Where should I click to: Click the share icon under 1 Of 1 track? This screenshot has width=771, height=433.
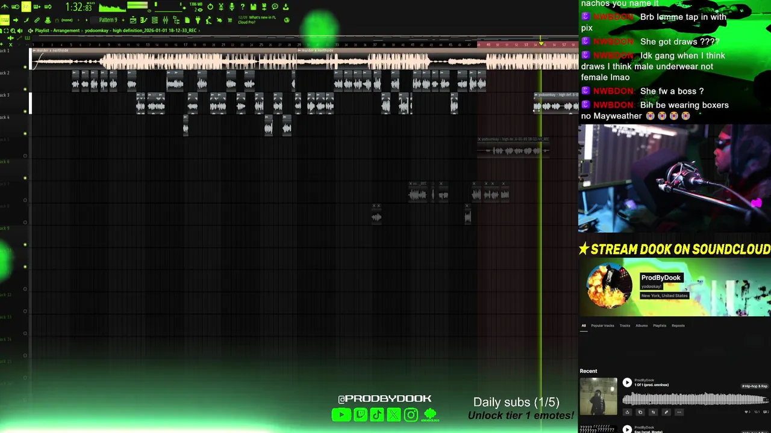point(627,412)
